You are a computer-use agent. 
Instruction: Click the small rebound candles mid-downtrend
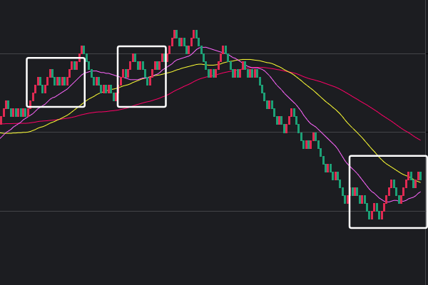click(x=292, y=114)
